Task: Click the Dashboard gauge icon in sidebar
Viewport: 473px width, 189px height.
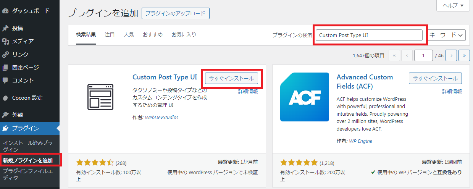Action: pos(5,11)
